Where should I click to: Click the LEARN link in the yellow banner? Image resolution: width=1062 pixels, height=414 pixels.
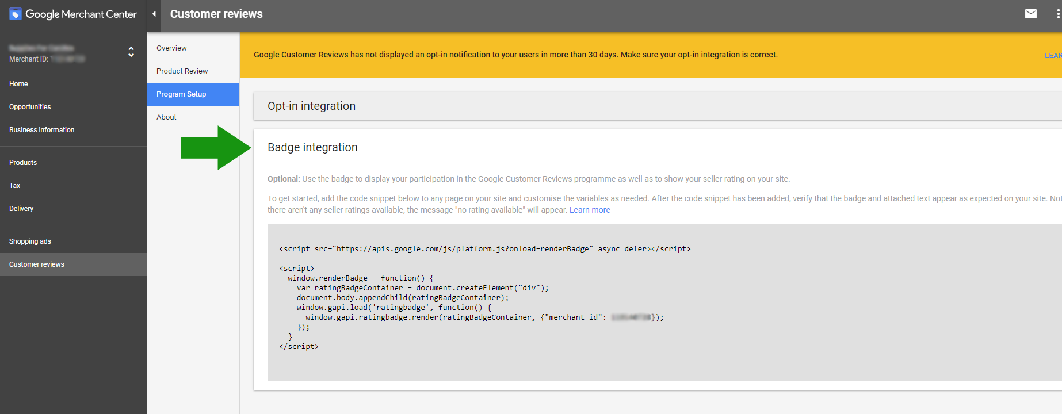(1053, 55)
